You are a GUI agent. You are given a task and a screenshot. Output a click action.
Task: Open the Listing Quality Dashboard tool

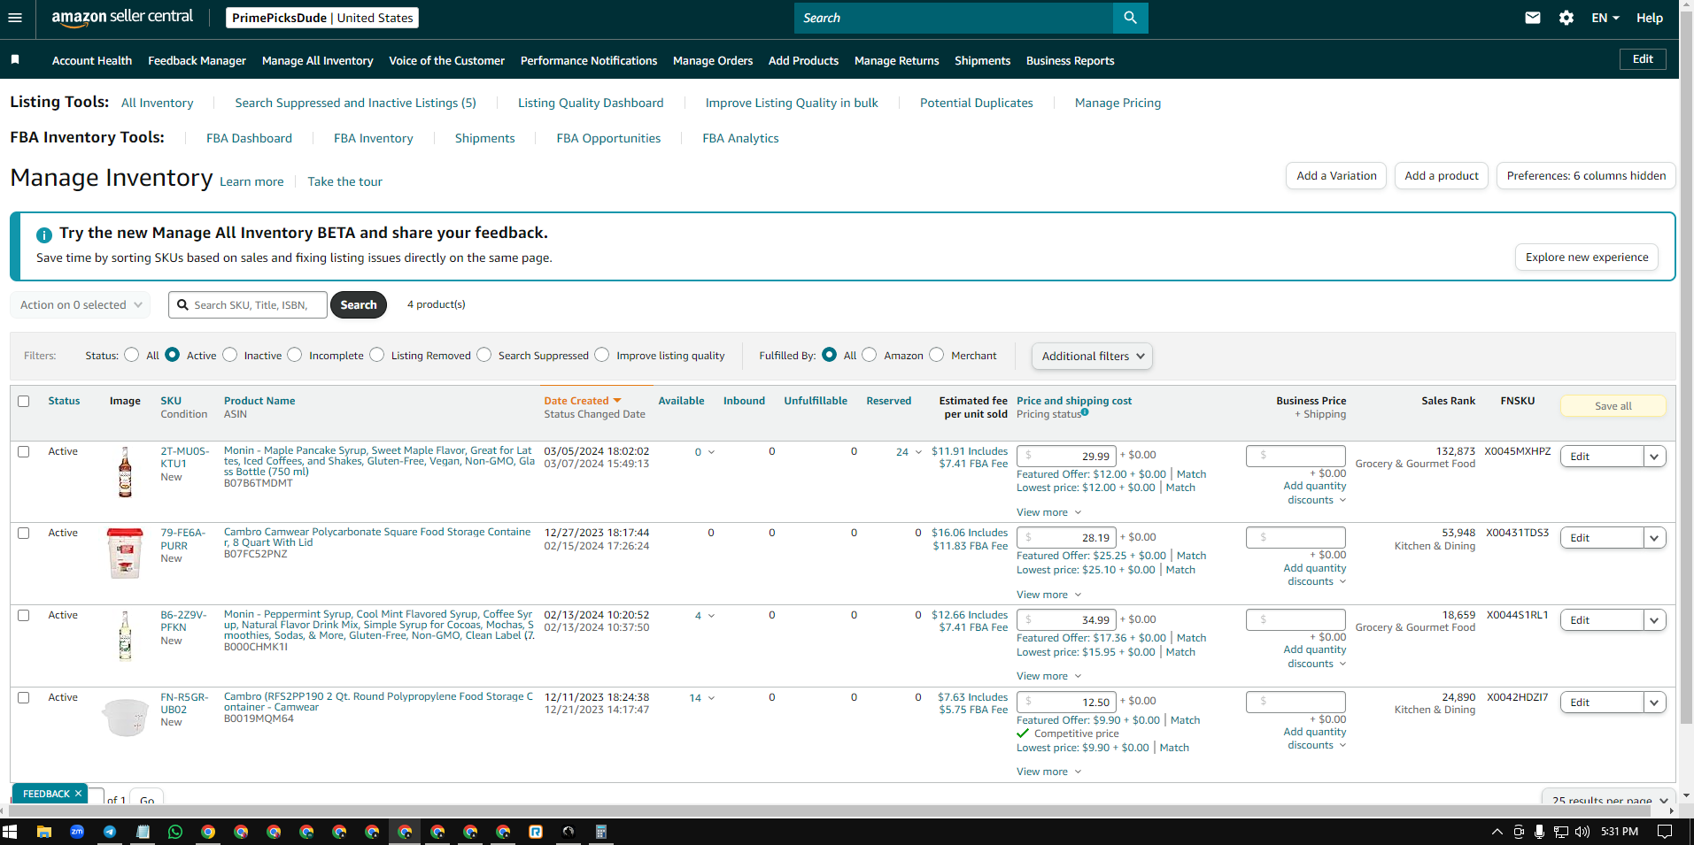591,103
